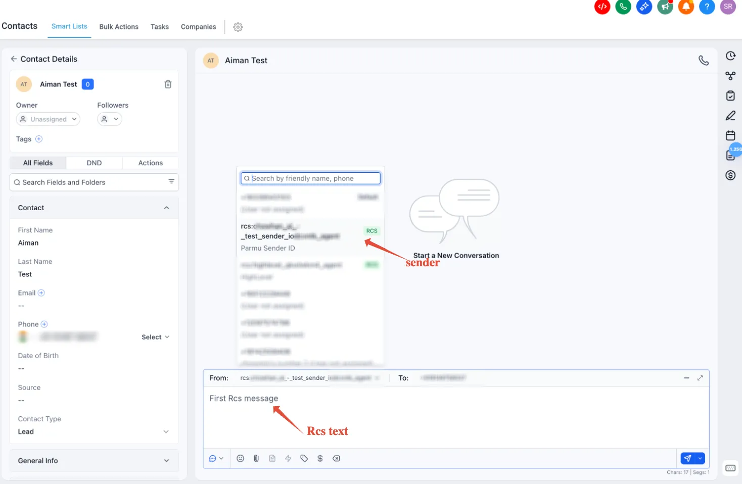Screen dimensions: 742x484
Task: Clear the message with X icon
Action: click(x=336, y=458)
